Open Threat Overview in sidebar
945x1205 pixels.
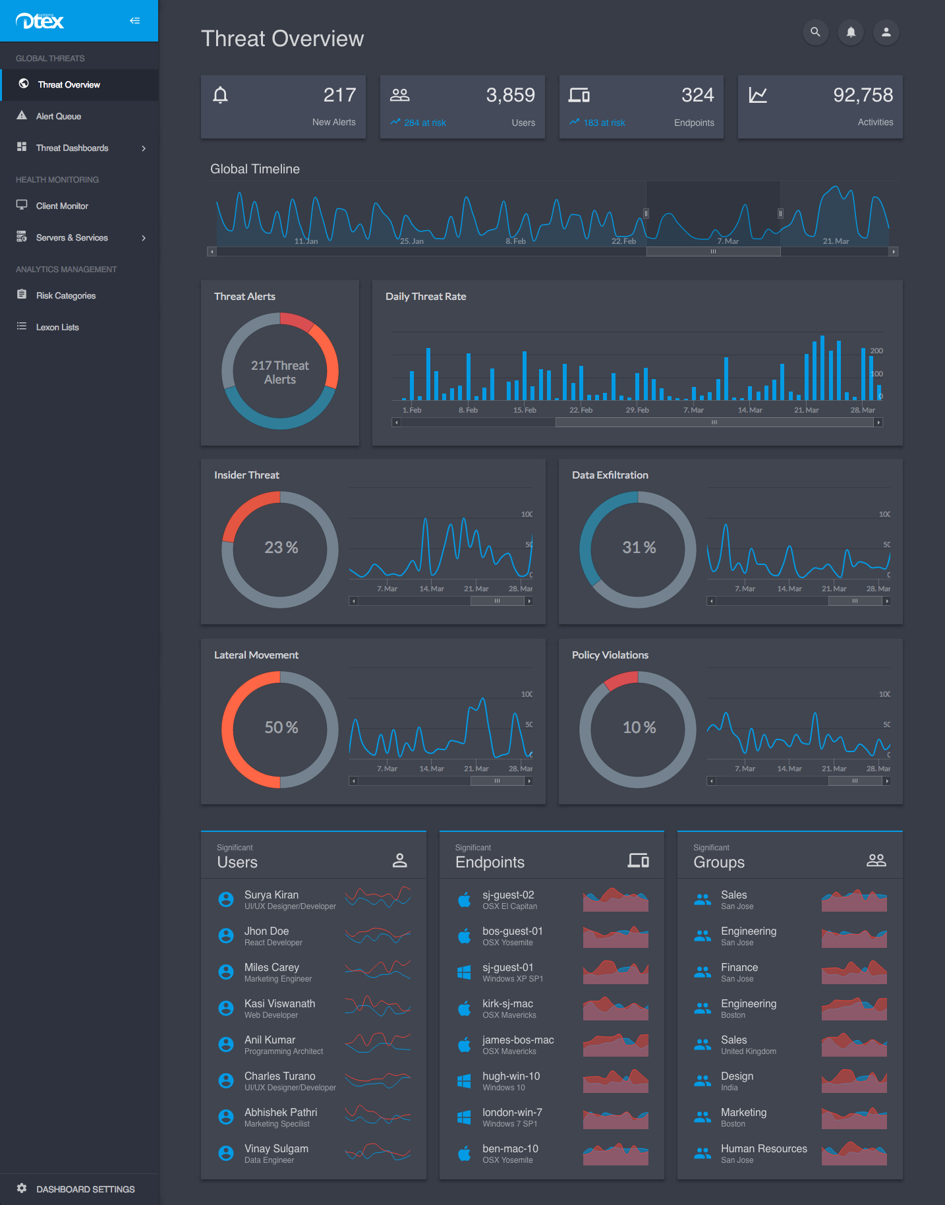point(79,85)
